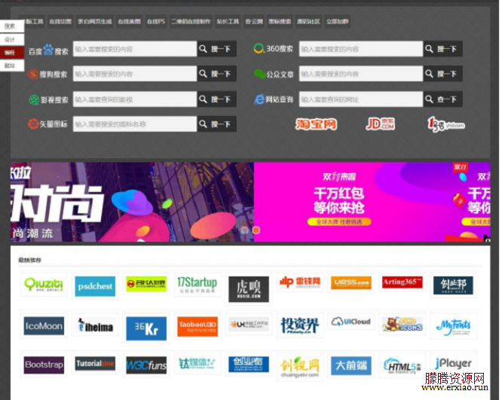Open 在线PS in top navigation
Viewport: 502px width, 400px height.
pos(156,21)
